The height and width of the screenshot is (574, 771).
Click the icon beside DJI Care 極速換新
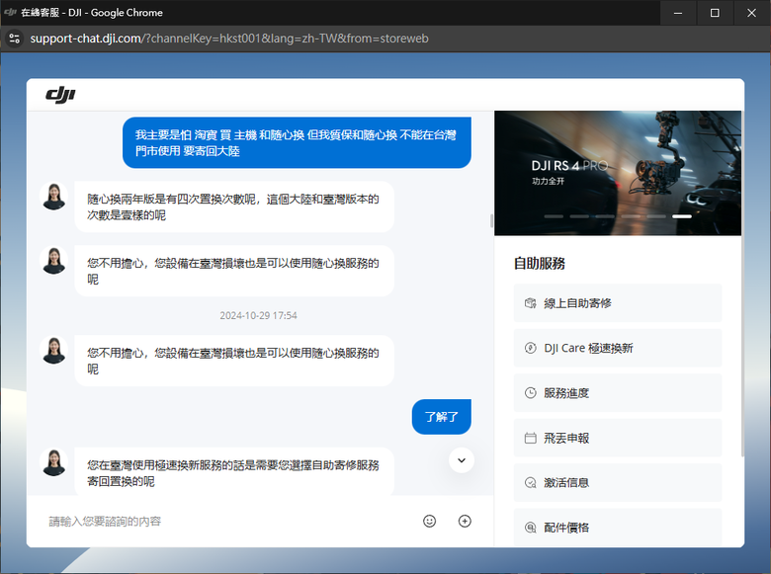pos(530,348)
